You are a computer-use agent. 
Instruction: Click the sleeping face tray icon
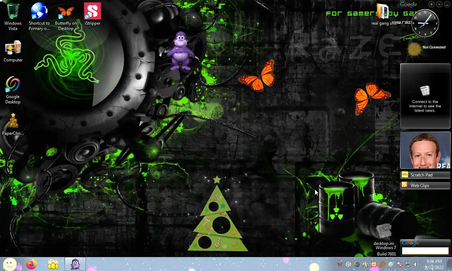[x=391, y=264]
